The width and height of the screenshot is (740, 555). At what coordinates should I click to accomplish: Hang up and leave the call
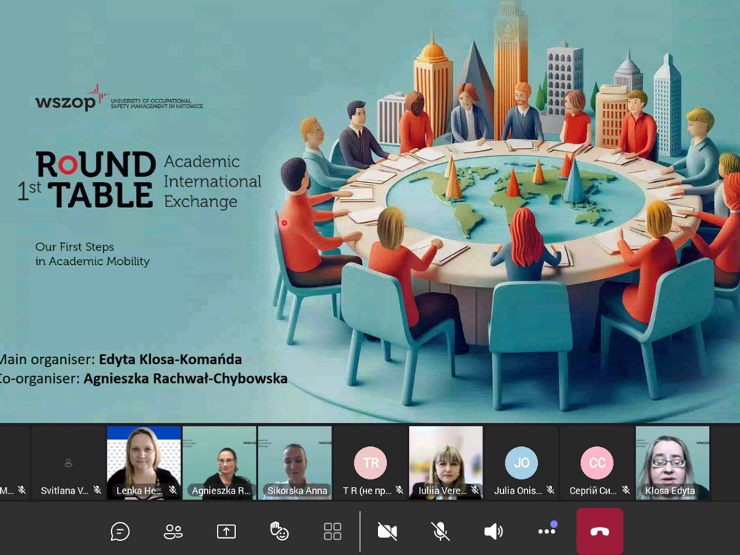[x=599, y=531]
